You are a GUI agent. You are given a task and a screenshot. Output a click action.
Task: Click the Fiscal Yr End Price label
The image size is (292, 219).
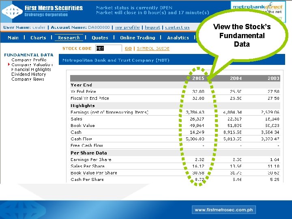click(x=90, y=98)
